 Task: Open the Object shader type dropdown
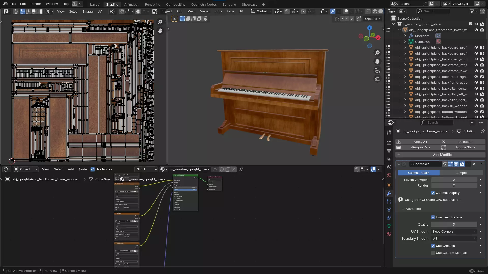(x=26, y=169)
